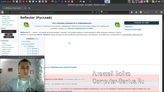Open Help link under interaction

4,43
